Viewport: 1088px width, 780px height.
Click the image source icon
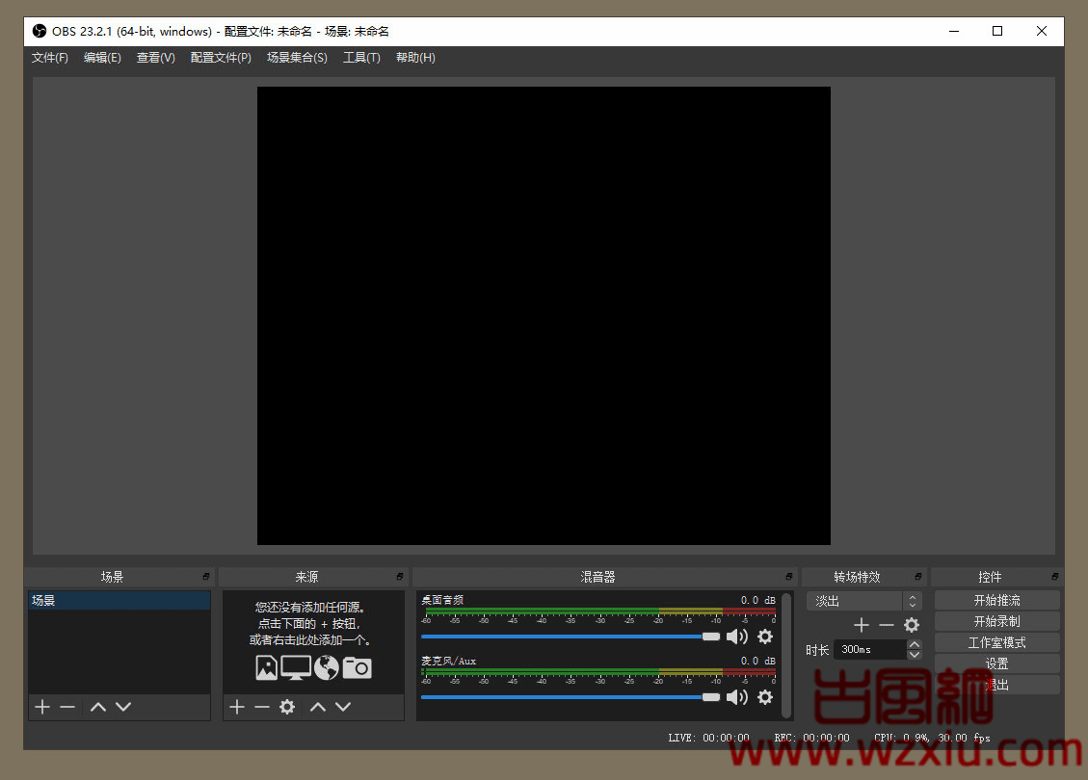tap(266, 667)
